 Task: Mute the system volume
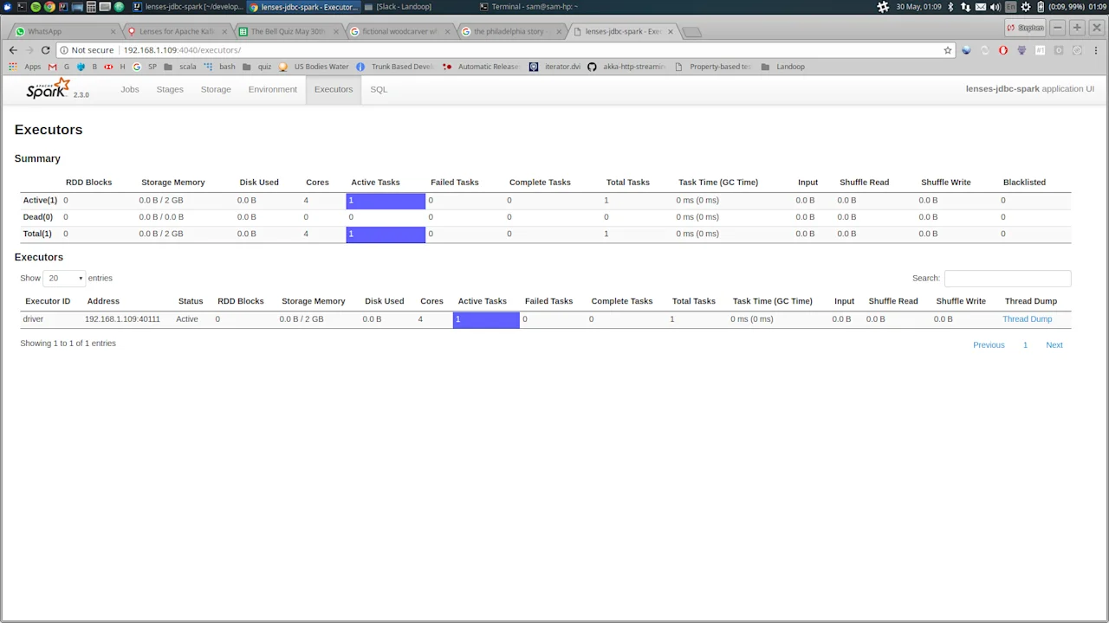click(x=996, y=7)
